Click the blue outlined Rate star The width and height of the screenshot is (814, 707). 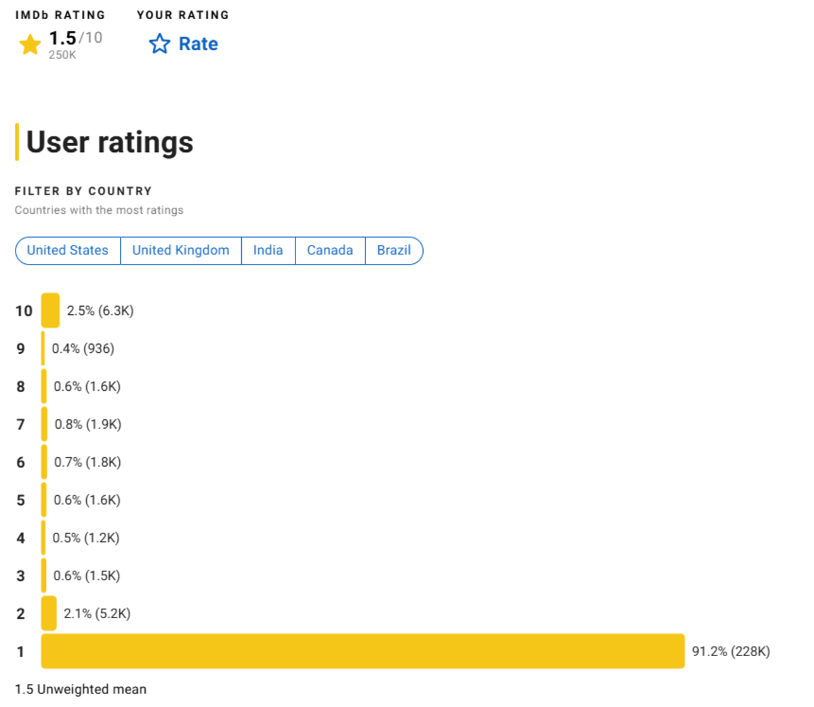click(160, 44)
